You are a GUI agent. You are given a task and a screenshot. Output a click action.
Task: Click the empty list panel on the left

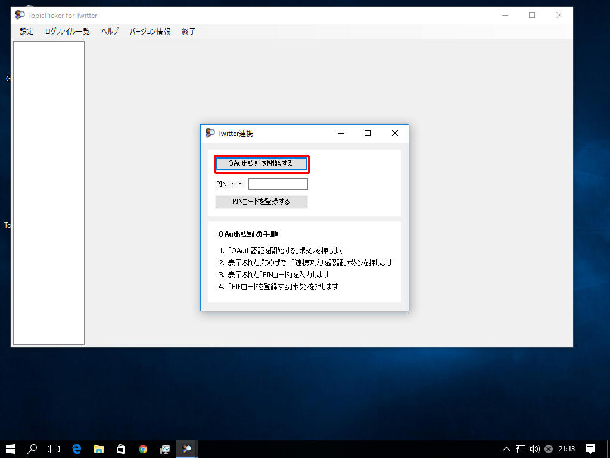49,193
